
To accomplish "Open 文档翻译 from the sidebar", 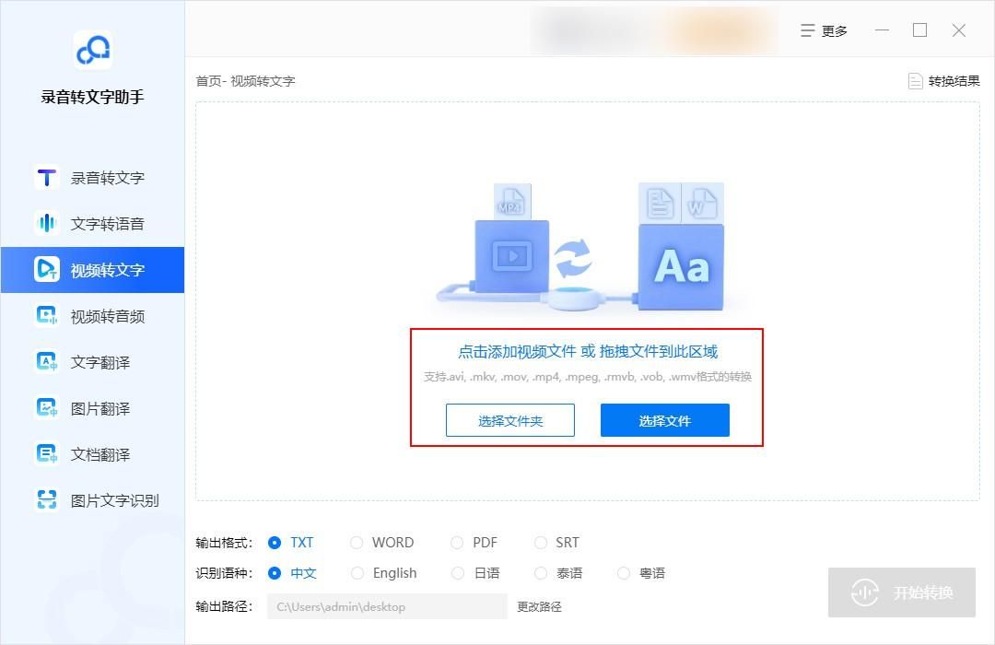I will 93,454.
